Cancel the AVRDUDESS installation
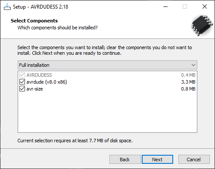Viewport: 215px width, 169px height. click(194, 160)
